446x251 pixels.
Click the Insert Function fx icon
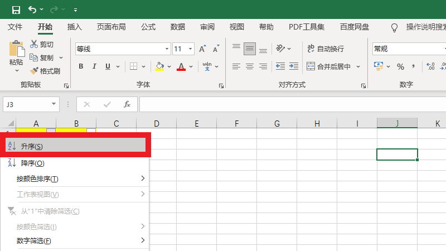coord(127,104)
